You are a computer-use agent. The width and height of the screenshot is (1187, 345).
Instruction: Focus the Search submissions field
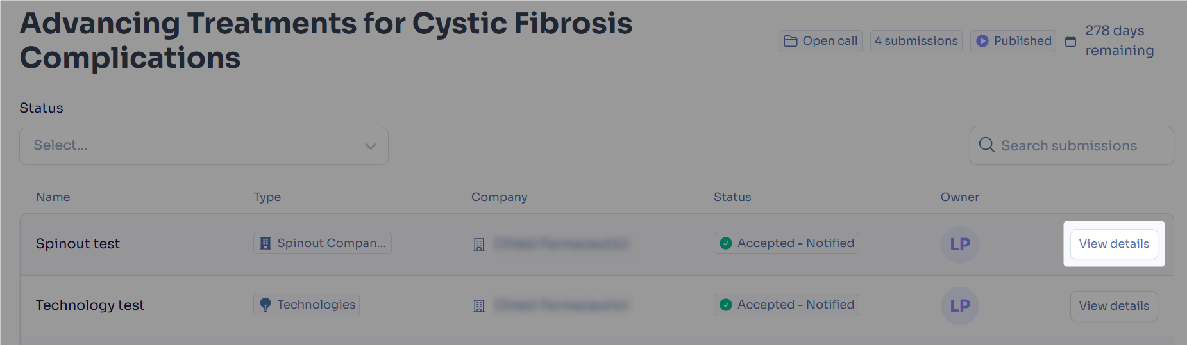click(x=1072, y=146)
